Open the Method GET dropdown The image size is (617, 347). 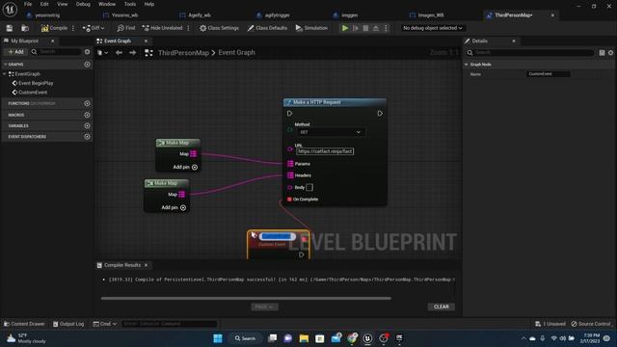[x=331, y=132]
